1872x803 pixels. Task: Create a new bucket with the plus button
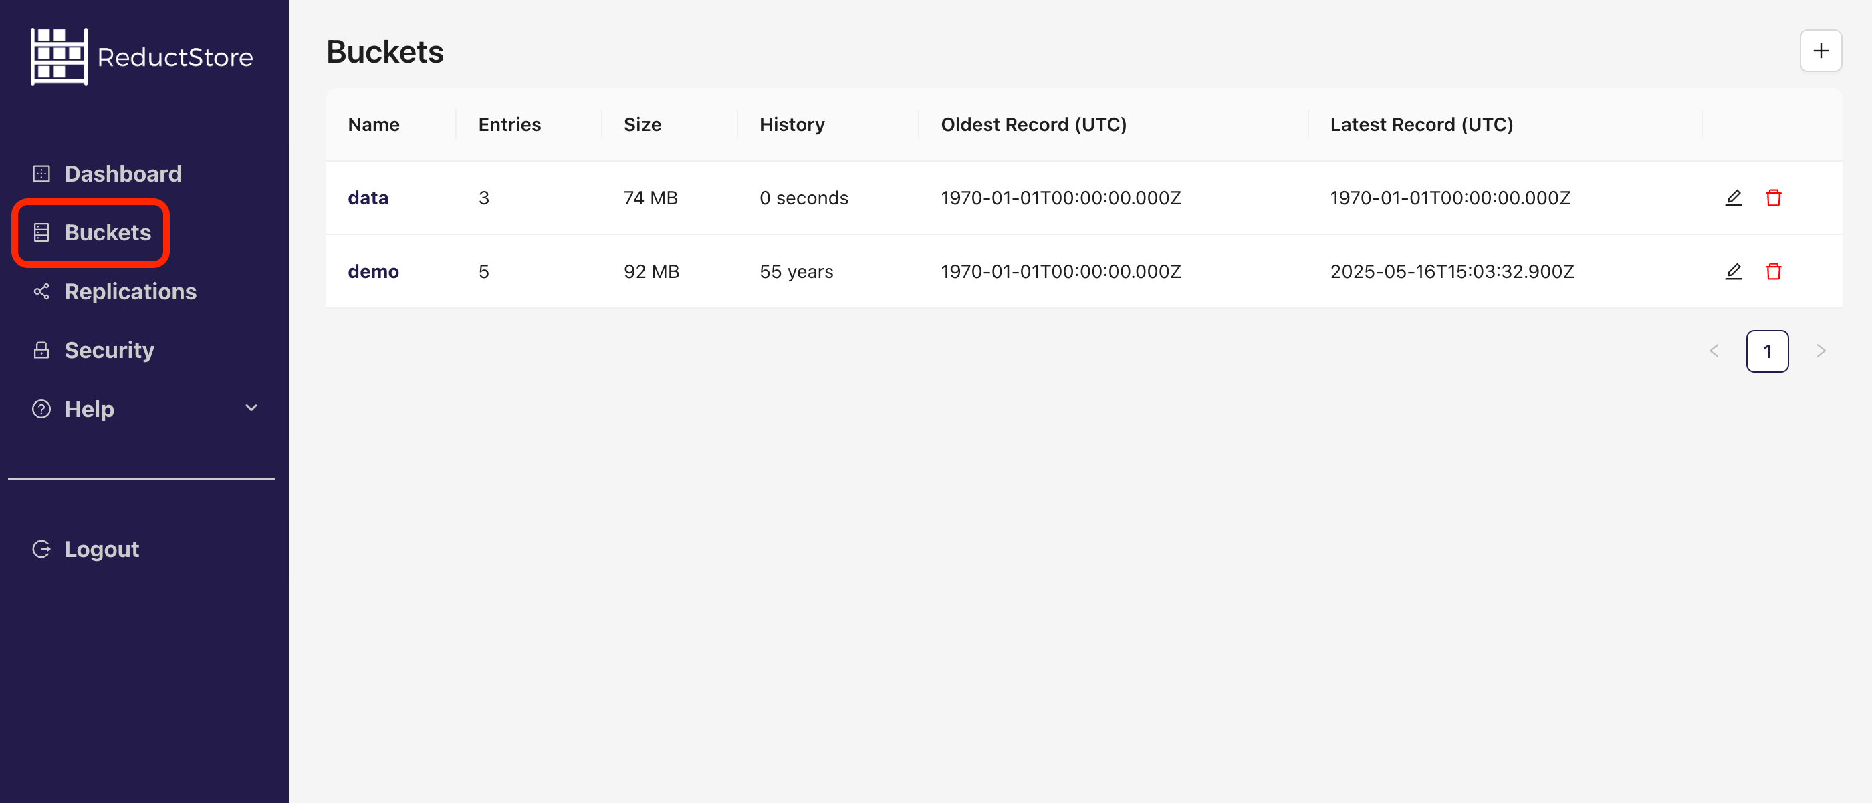coord(1821,50)
